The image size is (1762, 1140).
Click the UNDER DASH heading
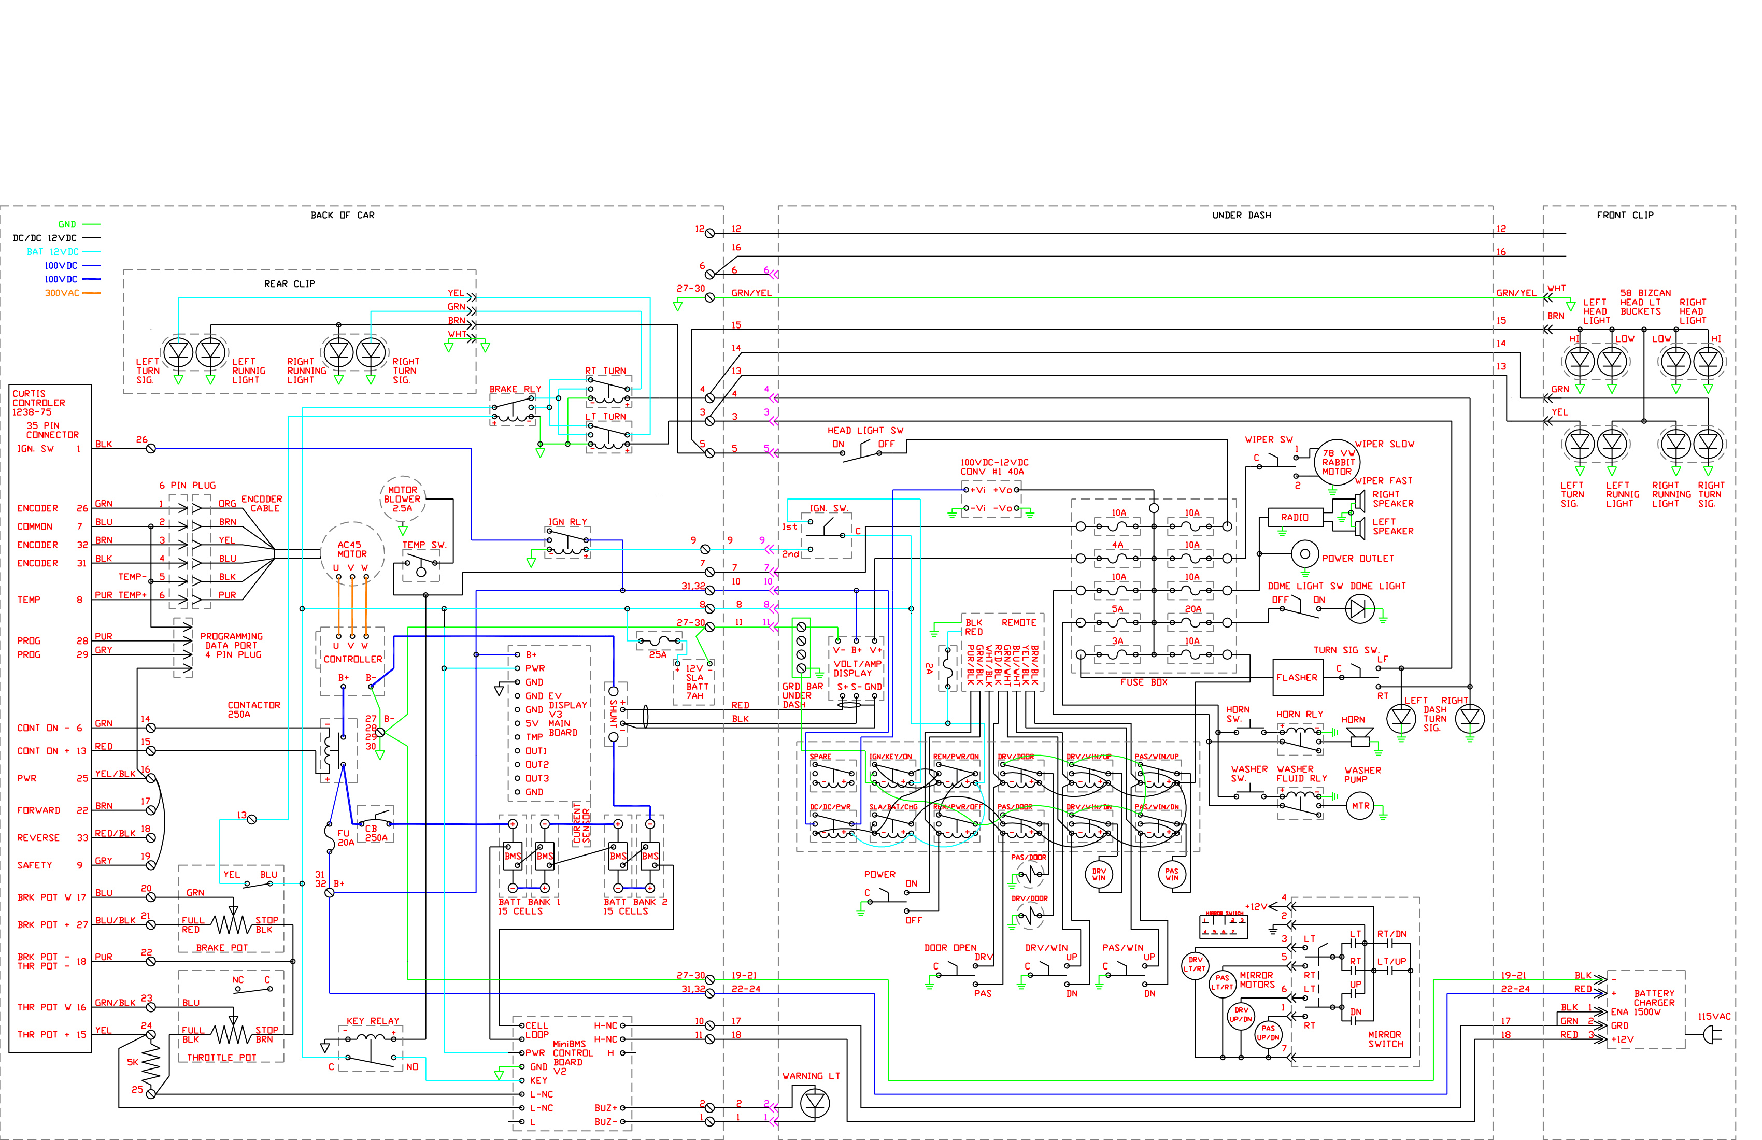click(1242, 216)
